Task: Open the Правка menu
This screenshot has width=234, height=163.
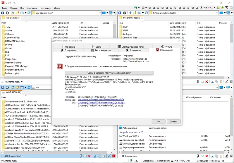Action: click(x=13, y=8)
